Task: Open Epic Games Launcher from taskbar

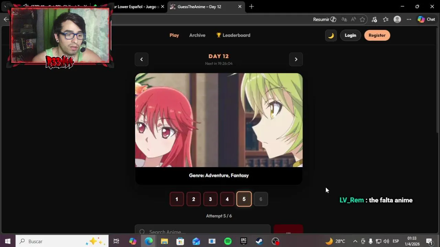Action: pos(244,241)
